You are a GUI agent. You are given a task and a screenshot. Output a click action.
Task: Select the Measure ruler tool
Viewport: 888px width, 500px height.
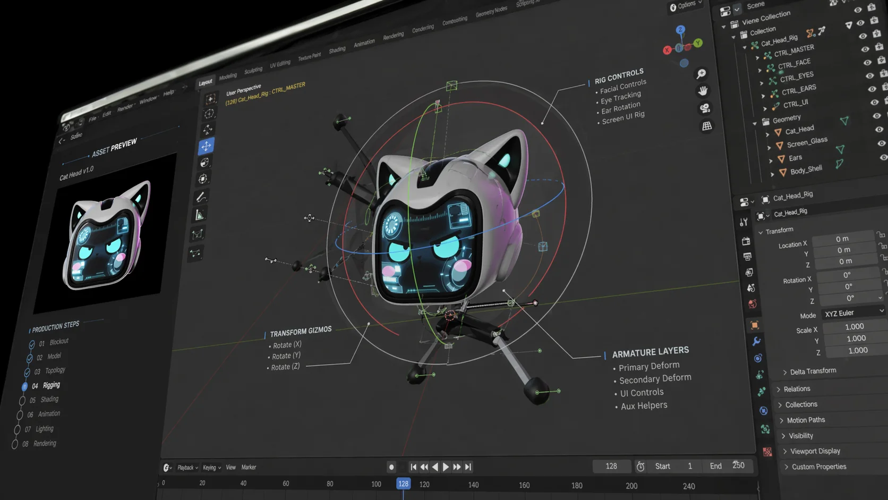click(x=199, y=215)
